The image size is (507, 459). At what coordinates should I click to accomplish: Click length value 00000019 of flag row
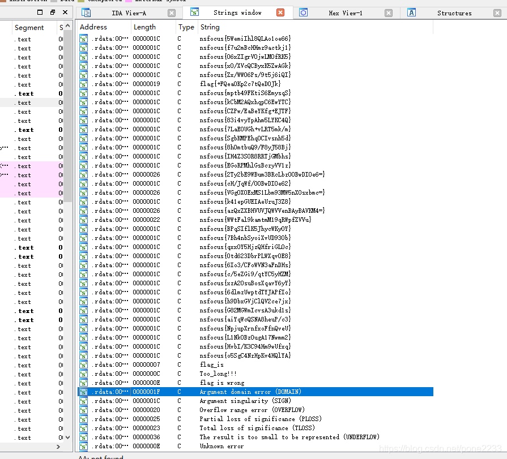[x=146, y=84]
